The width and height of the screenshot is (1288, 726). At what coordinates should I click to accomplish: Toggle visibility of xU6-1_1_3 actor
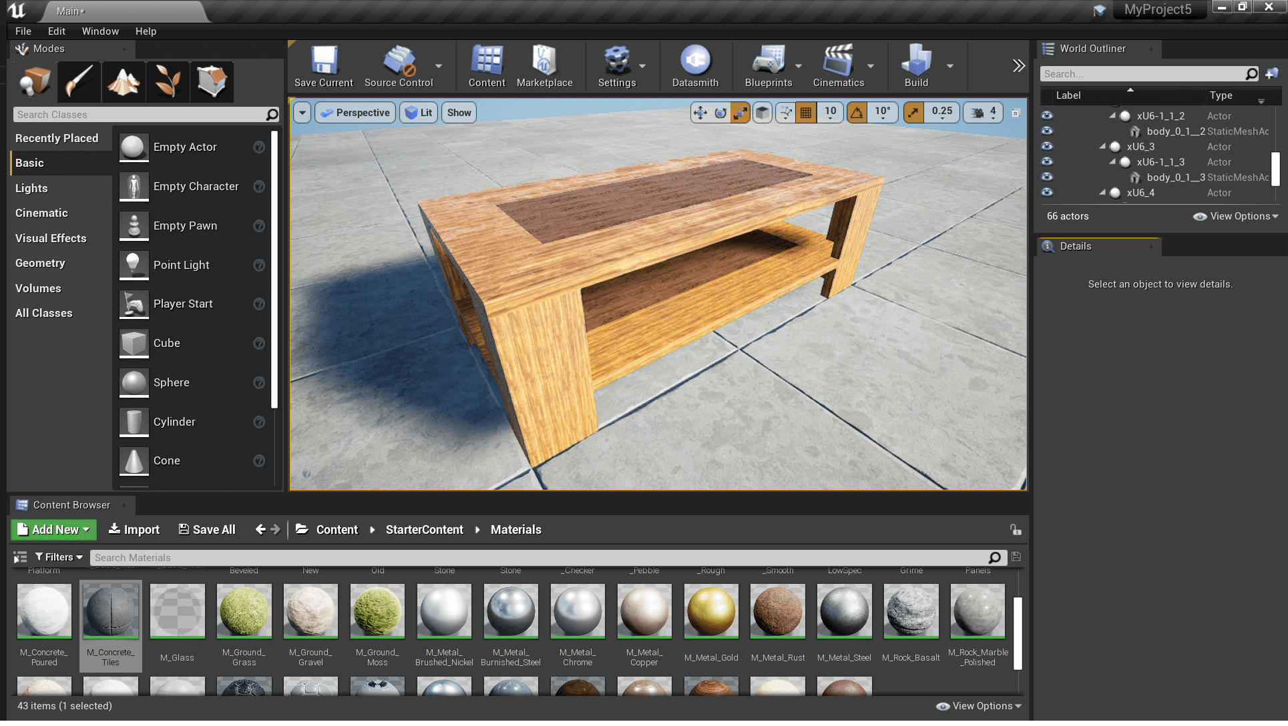[x=1046, y=162]
